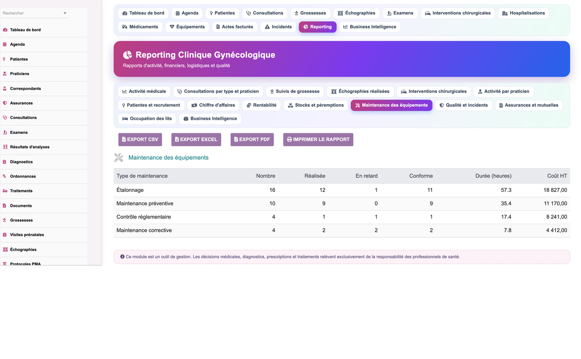Show the Suivis de grossesse report
The image size is (581, 359).
click(295, 91)
